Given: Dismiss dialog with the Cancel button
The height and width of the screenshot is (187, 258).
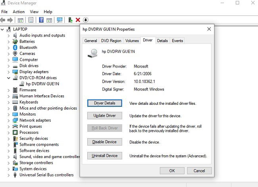Looking at the screenshot, I should (x=199, y=171).
